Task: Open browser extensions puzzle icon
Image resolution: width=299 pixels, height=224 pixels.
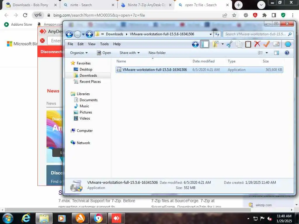Action: pyautogui.click(x=265, y=15)
